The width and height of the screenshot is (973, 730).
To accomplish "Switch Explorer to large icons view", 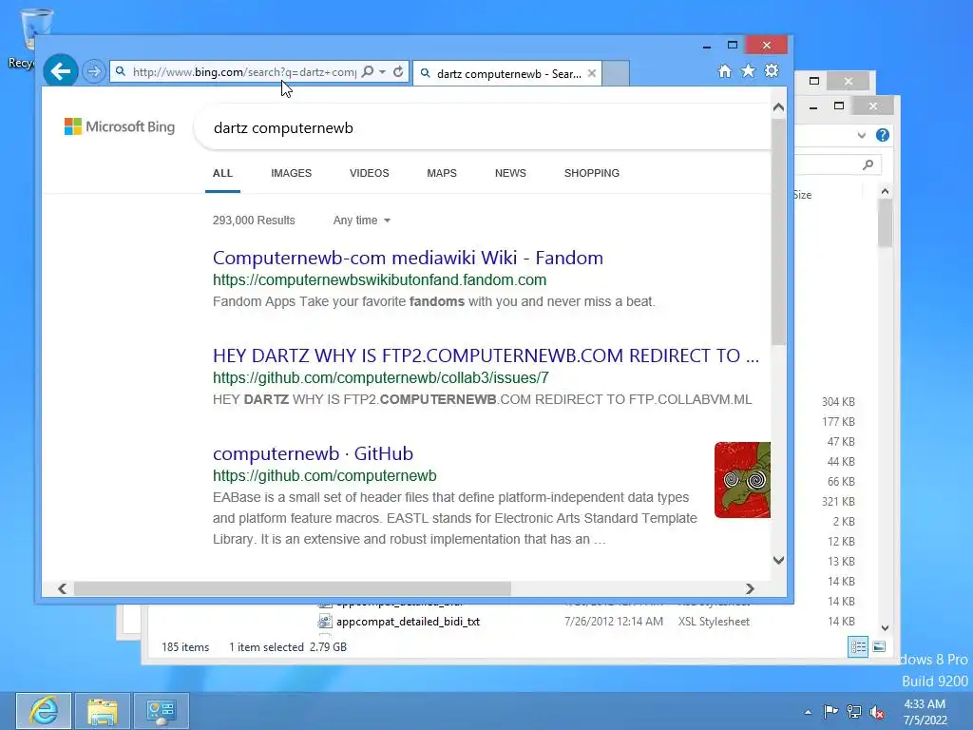I will tap(879, 646).
